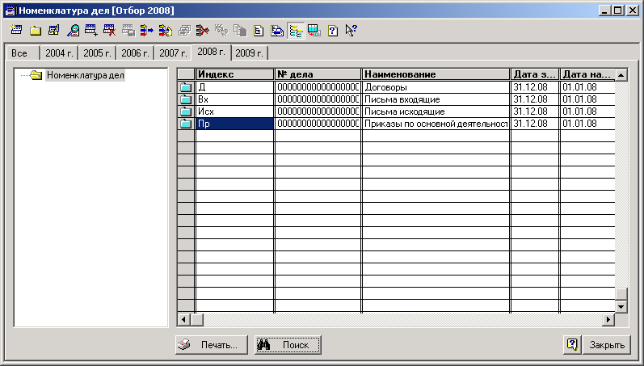Select the Исх index cell
Viewport: 644px width, 366px height.
(x=234, y=111)
